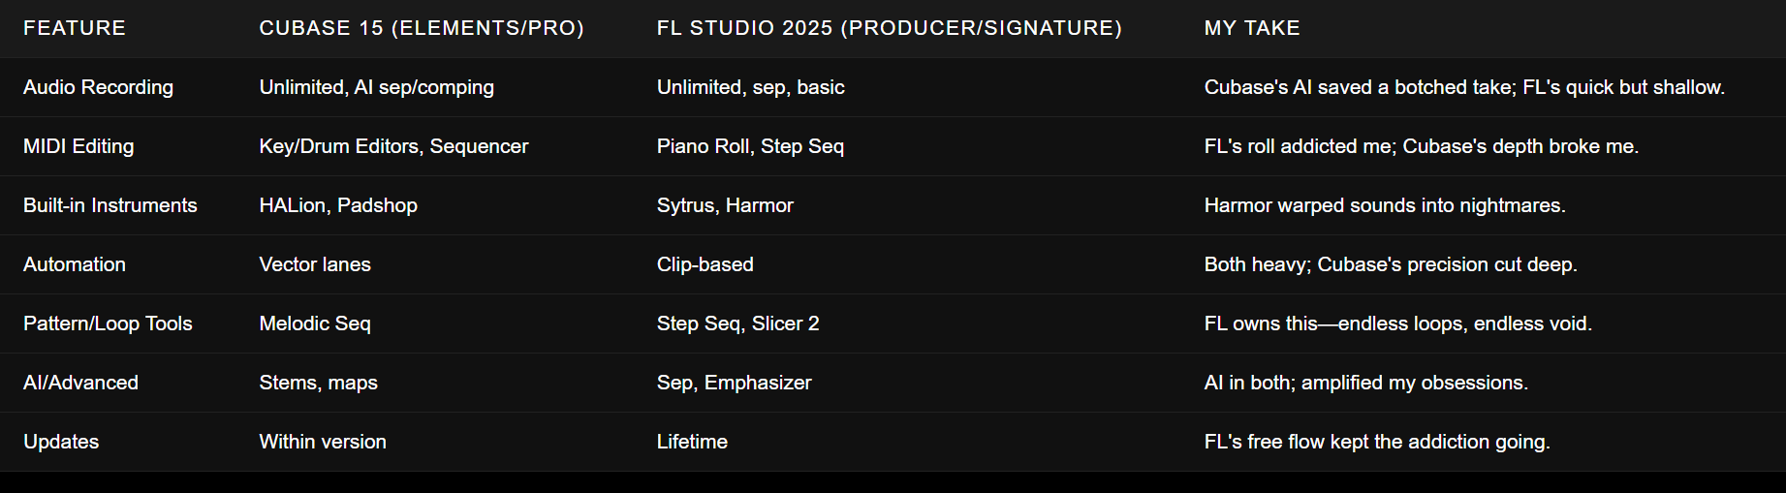Select the MIDI Editing row label
Screen dimensions: 1786x493
(78, 146)
